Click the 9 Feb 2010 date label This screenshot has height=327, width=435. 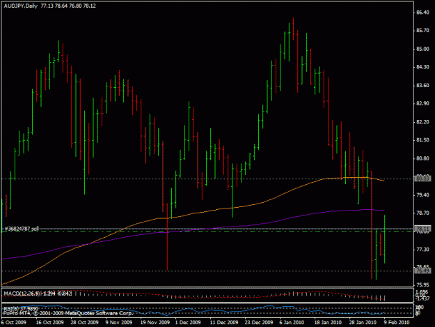tap(397, 322)
